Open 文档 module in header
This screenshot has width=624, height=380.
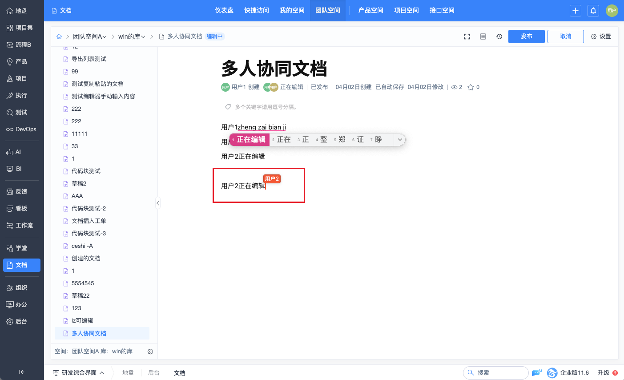[x=61, y=11]
